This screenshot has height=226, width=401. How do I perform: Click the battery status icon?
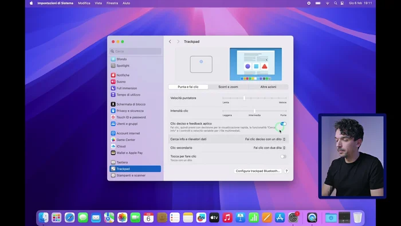tap(318, 3)
